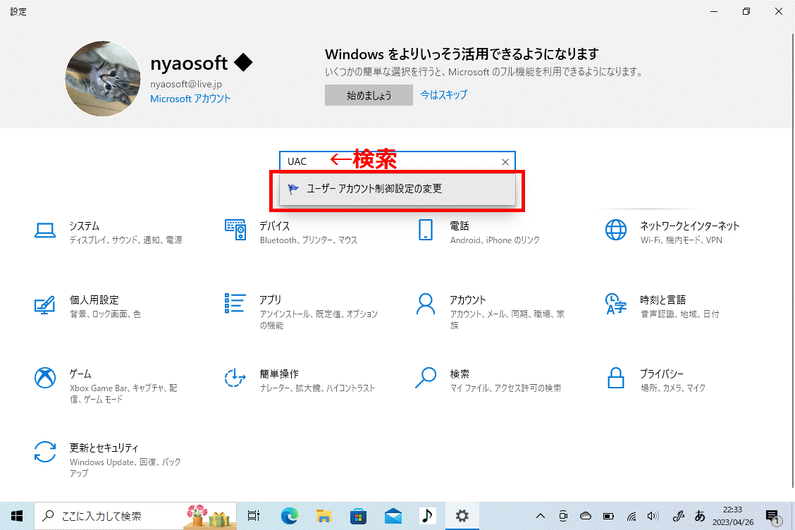Open Ease of Access icon
This screenshot has width=795, height=530.
tap(235, 378)
